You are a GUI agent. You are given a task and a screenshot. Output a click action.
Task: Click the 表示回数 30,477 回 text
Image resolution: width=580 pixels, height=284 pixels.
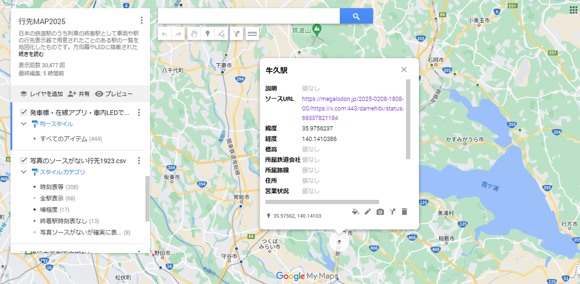(42, 65)
